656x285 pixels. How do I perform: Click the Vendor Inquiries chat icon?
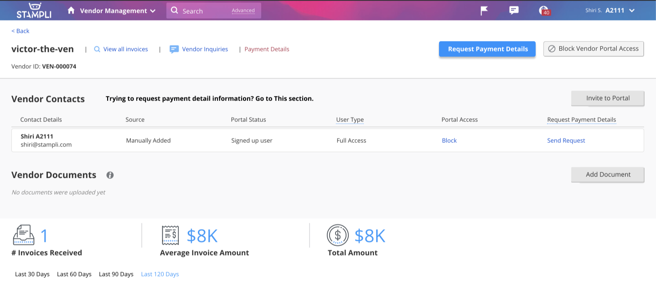[x=174, y=50]
